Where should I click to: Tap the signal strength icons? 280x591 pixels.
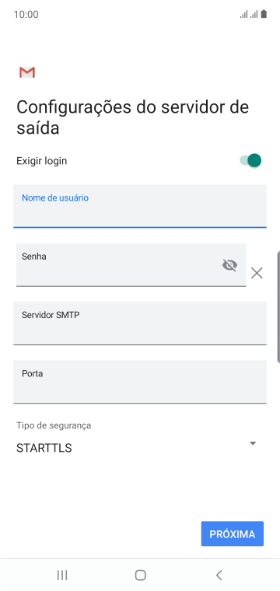click(249, 14)
